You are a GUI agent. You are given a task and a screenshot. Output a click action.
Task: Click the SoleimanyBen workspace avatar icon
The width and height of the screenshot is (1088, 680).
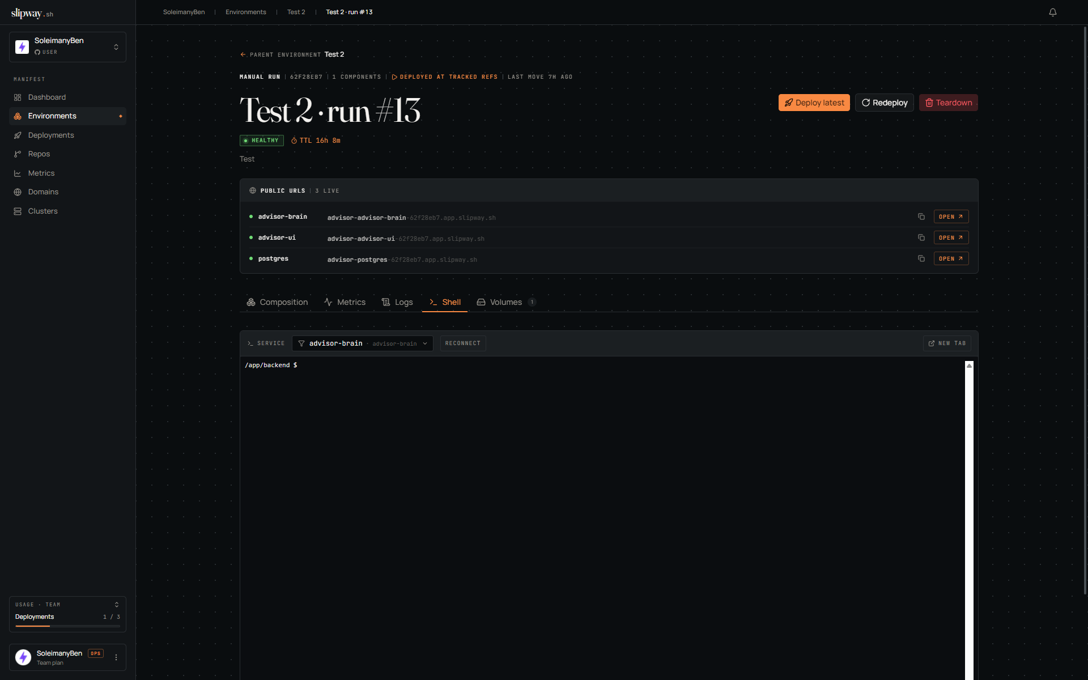22,47
